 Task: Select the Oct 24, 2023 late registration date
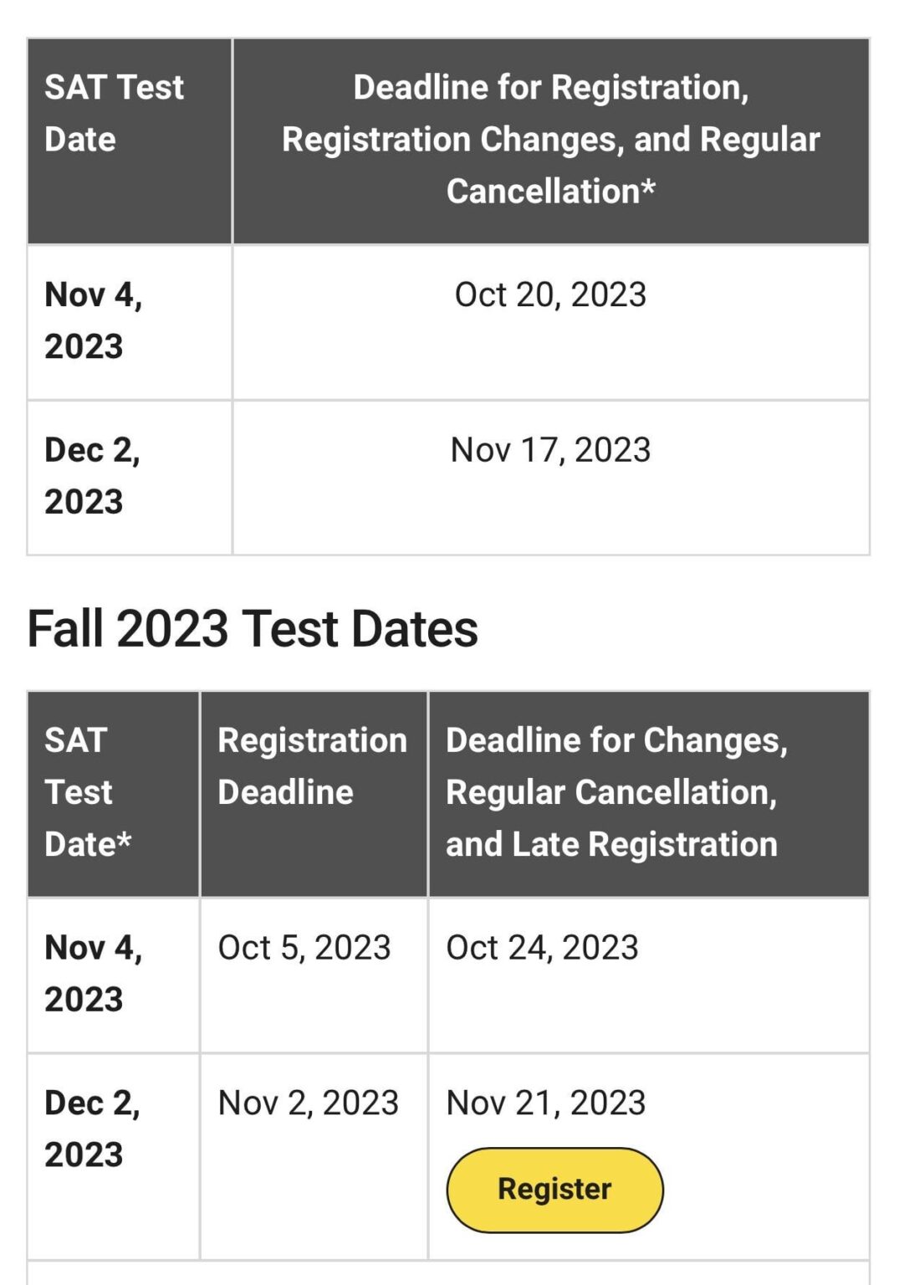(x=542, y=948)
